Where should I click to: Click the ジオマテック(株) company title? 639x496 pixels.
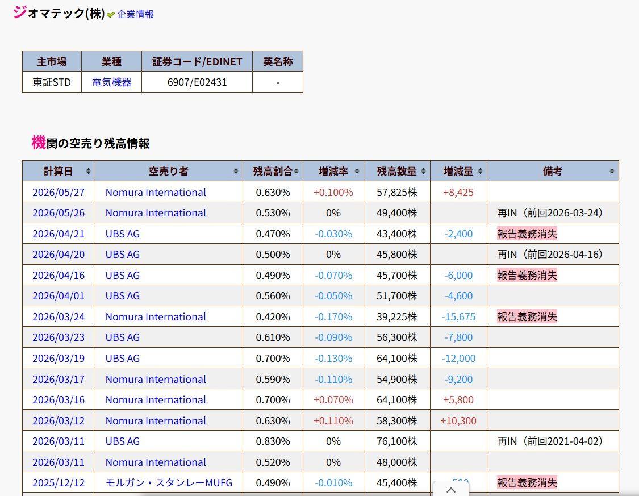[59, 13]
